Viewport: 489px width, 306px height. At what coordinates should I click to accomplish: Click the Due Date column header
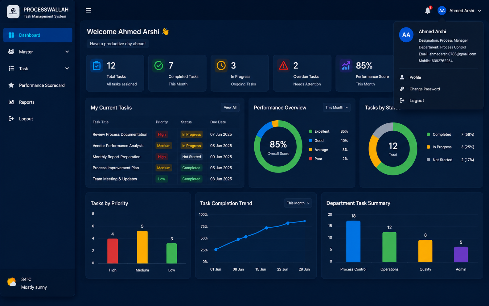tap(218, 122)
